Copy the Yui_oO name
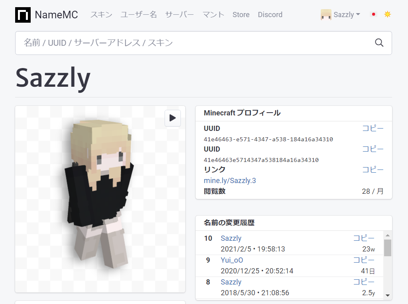Viewport: 408px width, 304px height. pyautogui.click(x=364, y=260)
